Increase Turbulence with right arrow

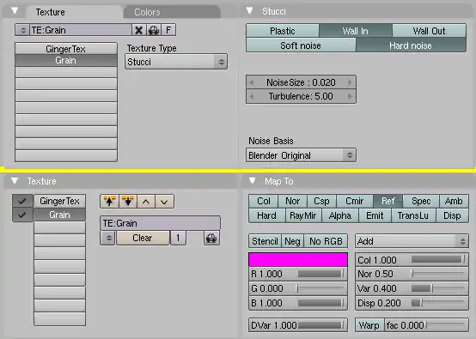[351, 96]
